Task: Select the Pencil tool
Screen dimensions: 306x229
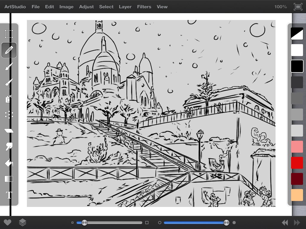Action: [9, 50]
